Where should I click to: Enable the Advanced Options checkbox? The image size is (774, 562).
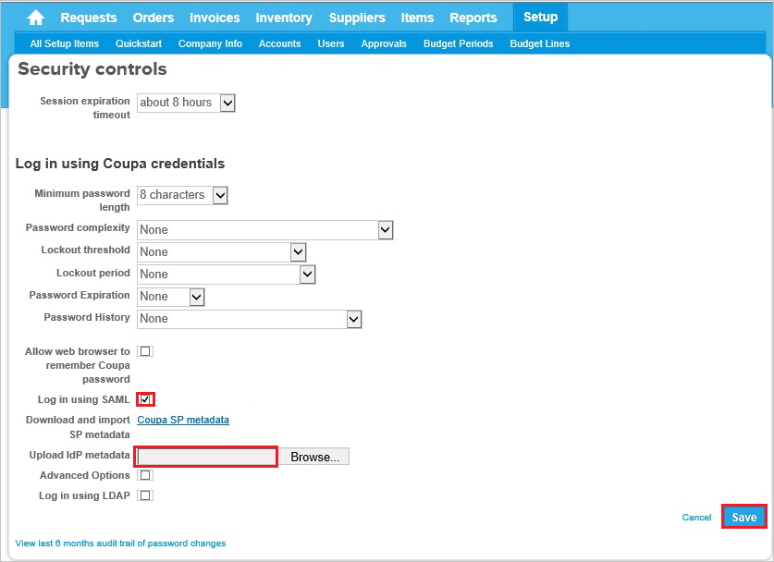tap(145, 474)
